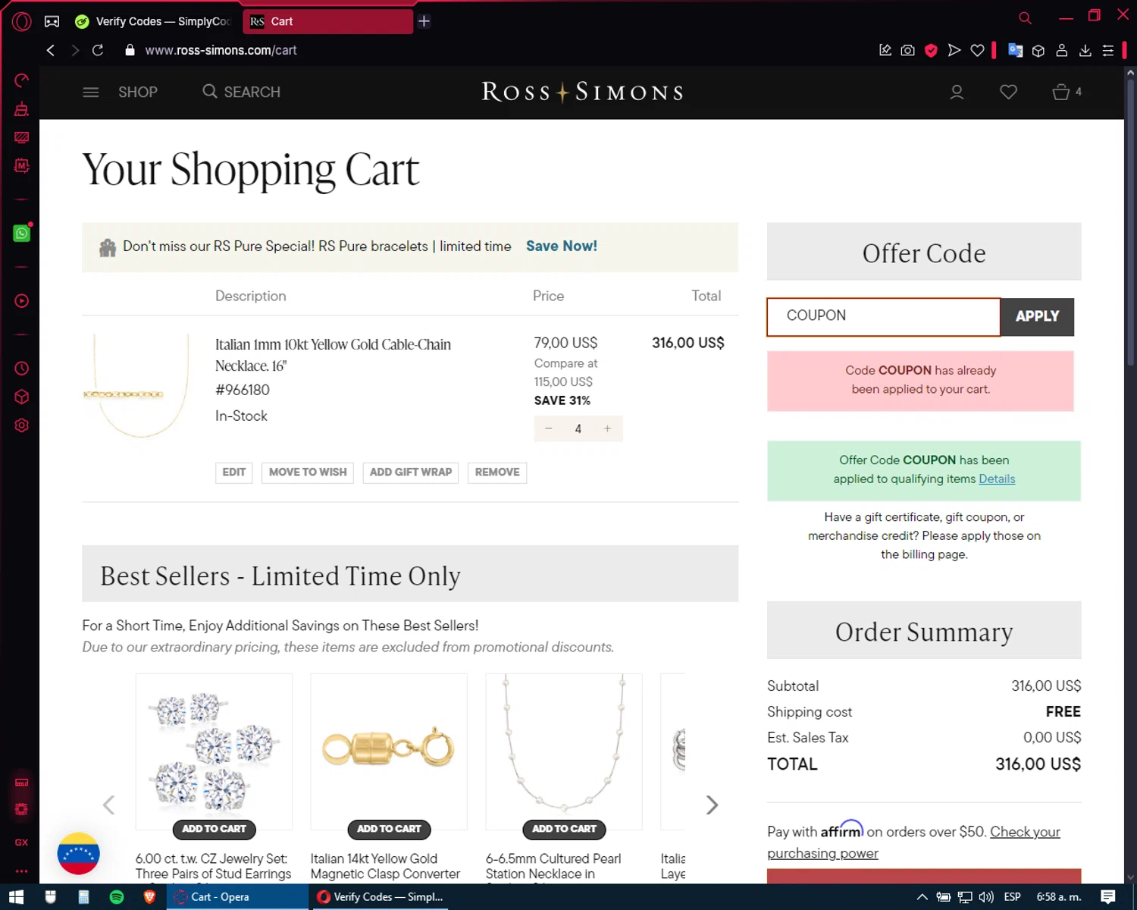Open the Ross-Simons account icon

pos(957,92)
